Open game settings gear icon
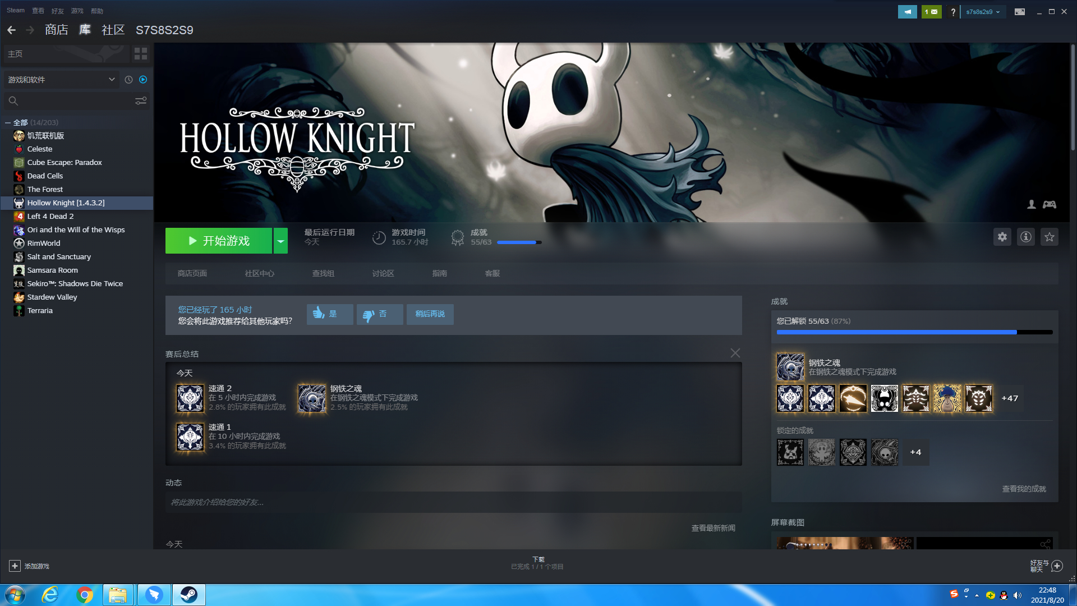The width and height of the screenshot is (1077, 606). (1002, 237)
